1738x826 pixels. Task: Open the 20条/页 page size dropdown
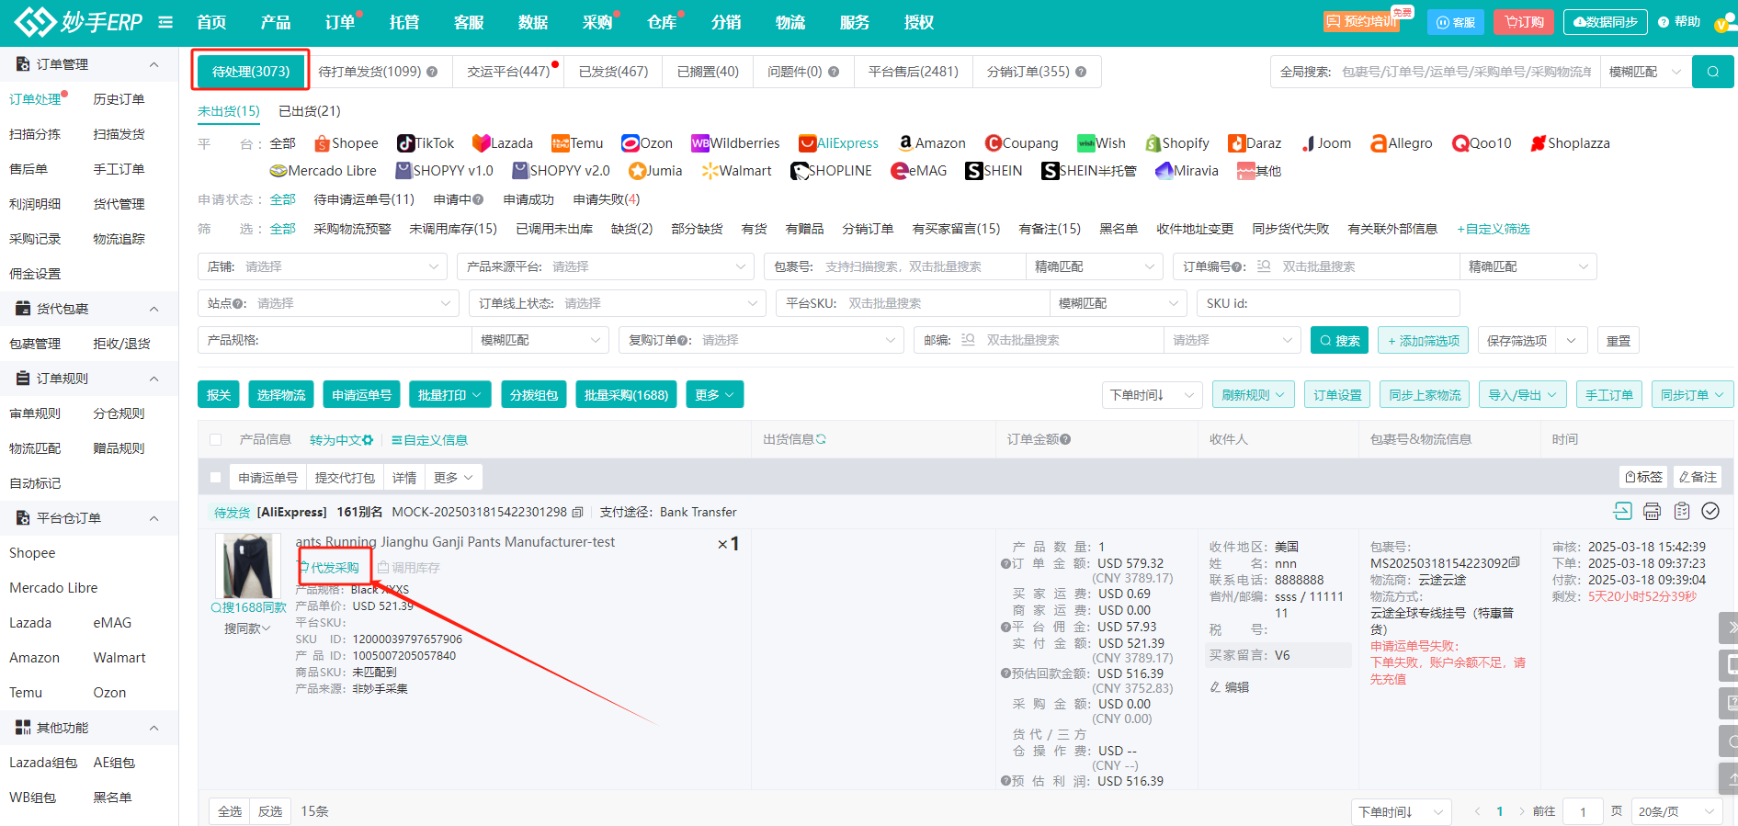click(1677, 811)
